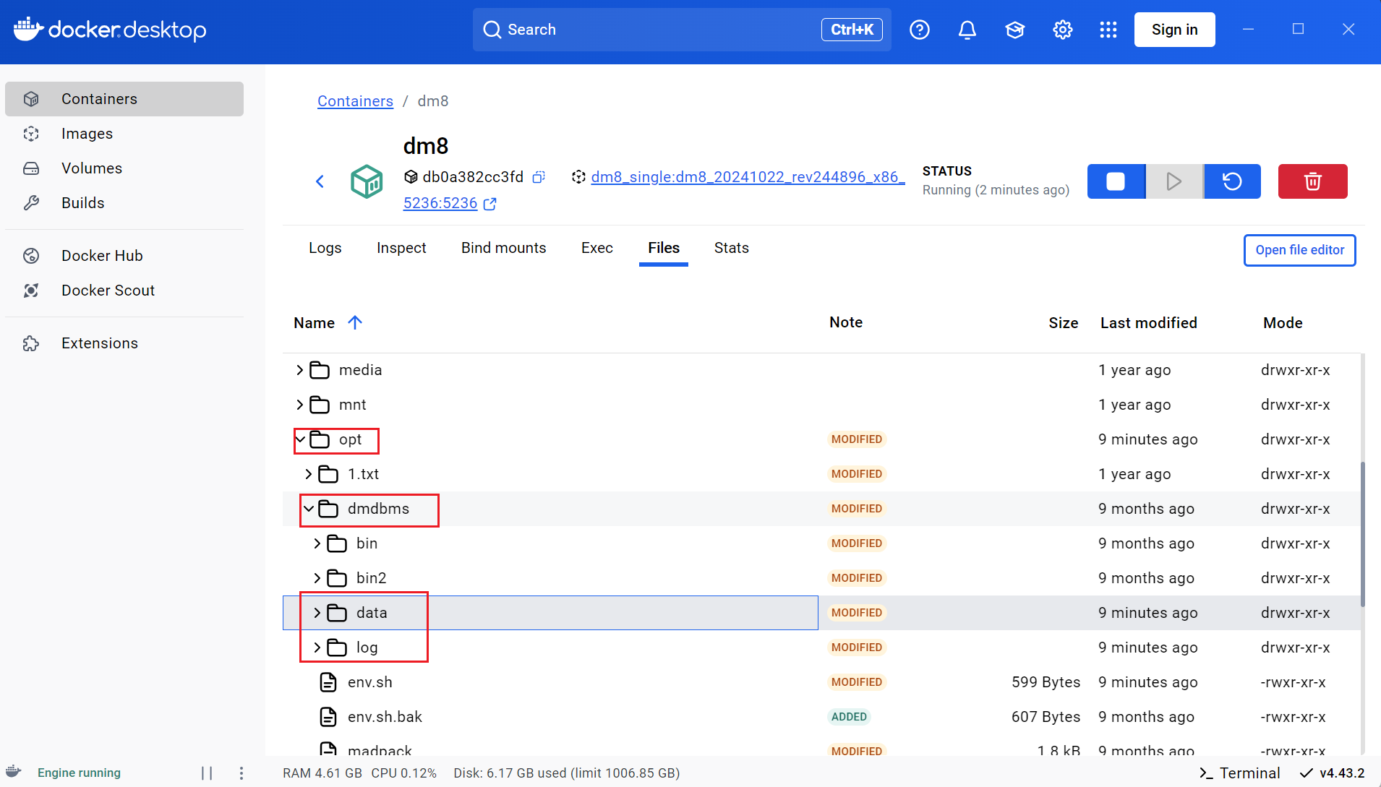The width and height of the screenshot is (1381, 787).
Task: Switch to the Stats tab
Action: click(732, 248)
